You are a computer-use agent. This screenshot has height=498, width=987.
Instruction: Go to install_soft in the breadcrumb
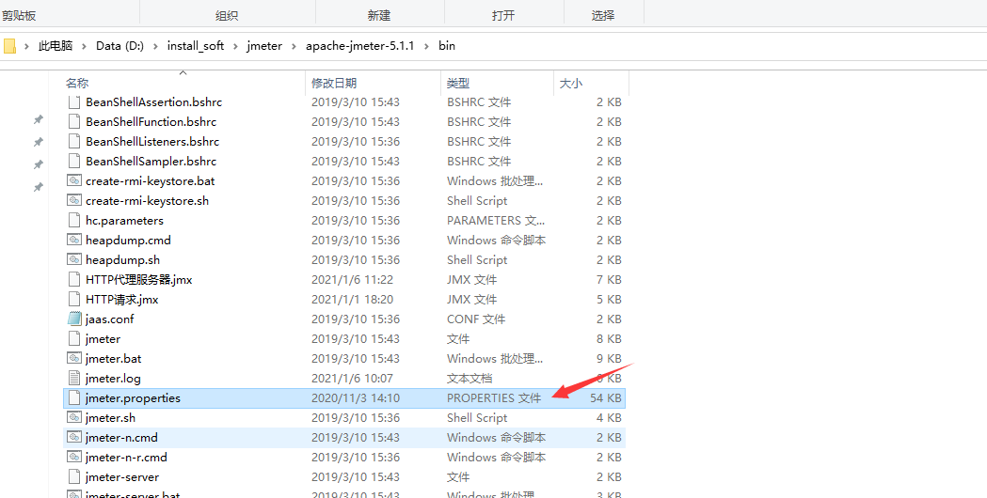click(x=195, y=46)
